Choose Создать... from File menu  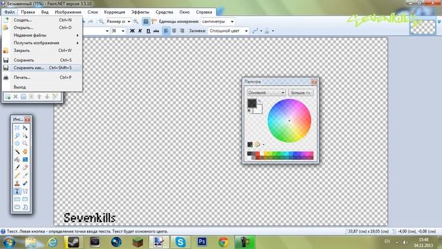pyautogui.click(x=41, y=20)
